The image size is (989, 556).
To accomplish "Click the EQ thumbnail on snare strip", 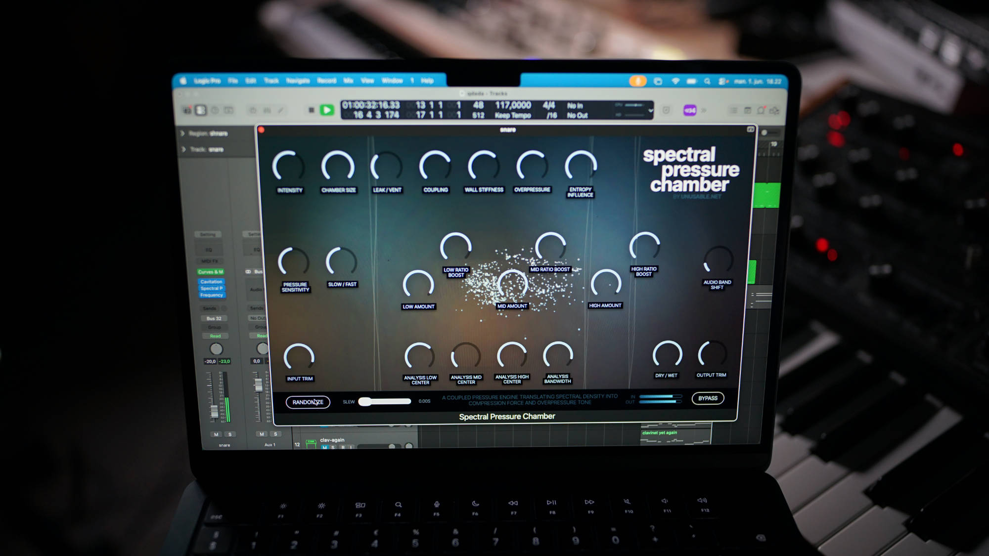I will point(209,250).
